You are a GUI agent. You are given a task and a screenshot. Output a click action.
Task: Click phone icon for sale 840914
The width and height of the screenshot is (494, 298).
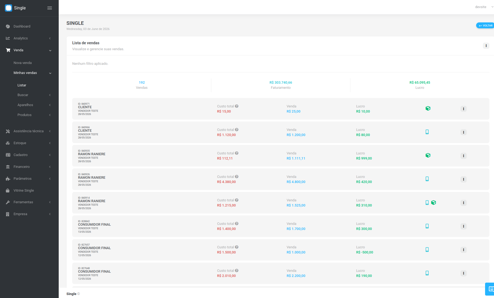tap(427, 203)
